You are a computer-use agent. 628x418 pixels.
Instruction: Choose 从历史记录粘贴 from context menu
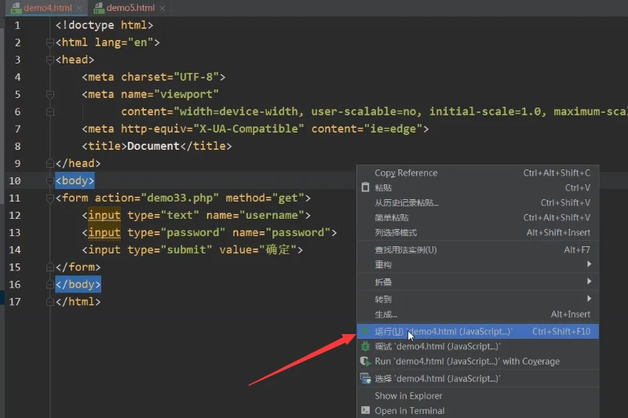pos(478,203)
